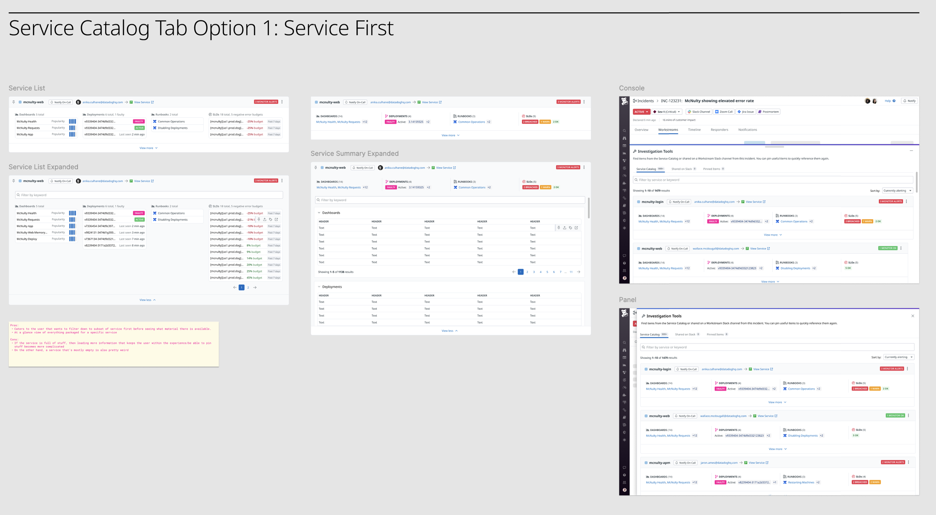The image size is (936, 515).
Task: Switch to the Timeline tab
Action: pyautogui.click(x=694, y=130)
